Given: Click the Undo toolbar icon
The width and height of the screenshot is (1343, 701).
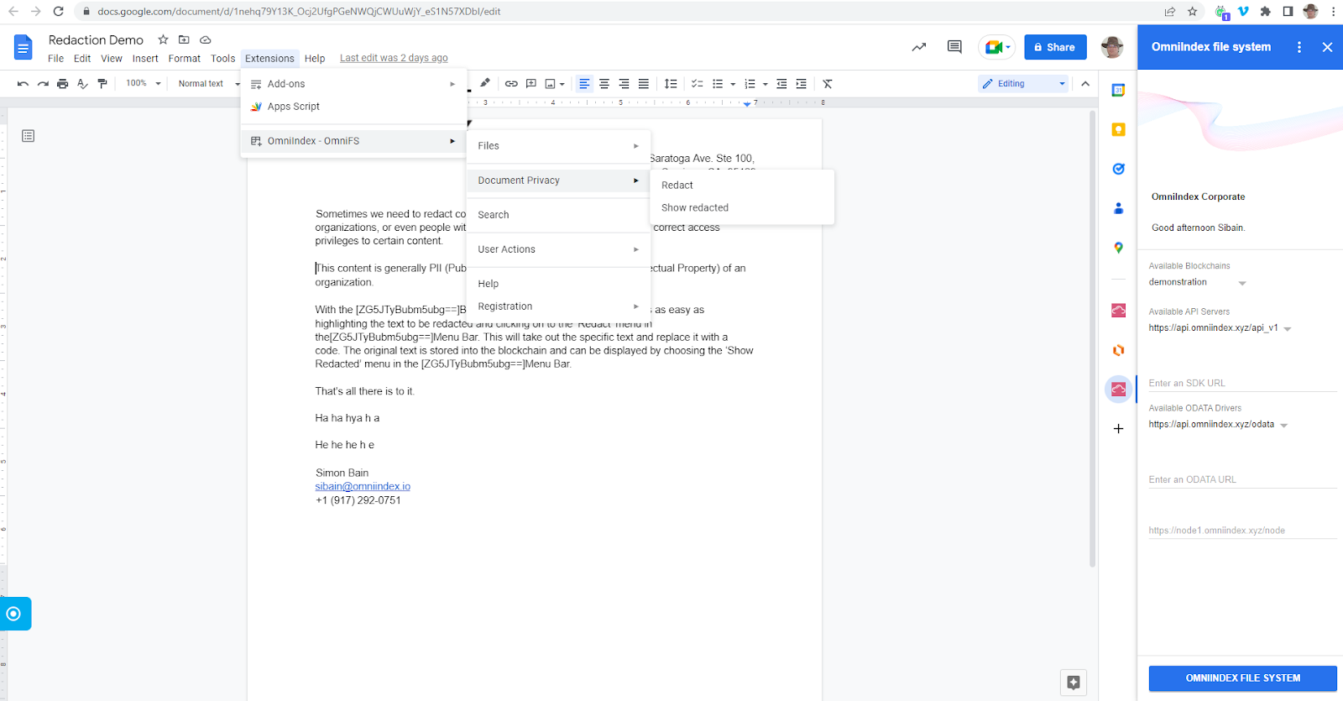Looking at the screenshot, I should tap(23, 84).
